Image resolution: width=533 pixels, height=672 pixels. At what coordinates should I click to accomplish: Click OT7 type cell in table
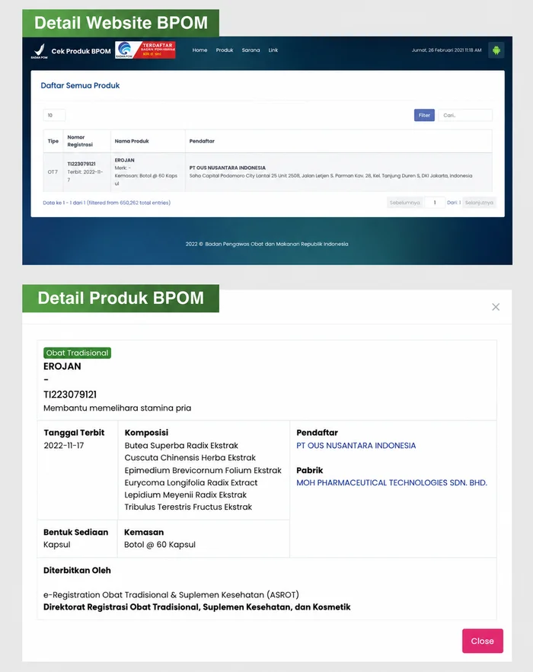(53, 172)
